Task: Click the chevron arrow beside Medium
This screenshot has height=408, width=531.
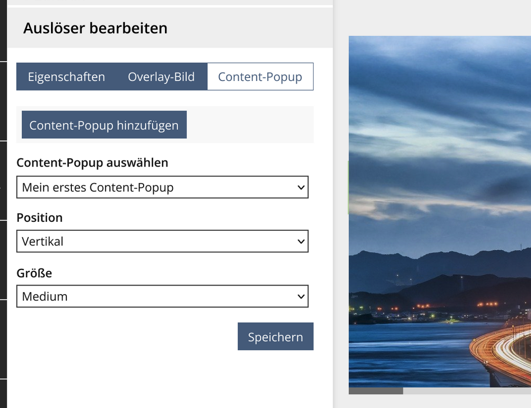Action: point(301,297)
